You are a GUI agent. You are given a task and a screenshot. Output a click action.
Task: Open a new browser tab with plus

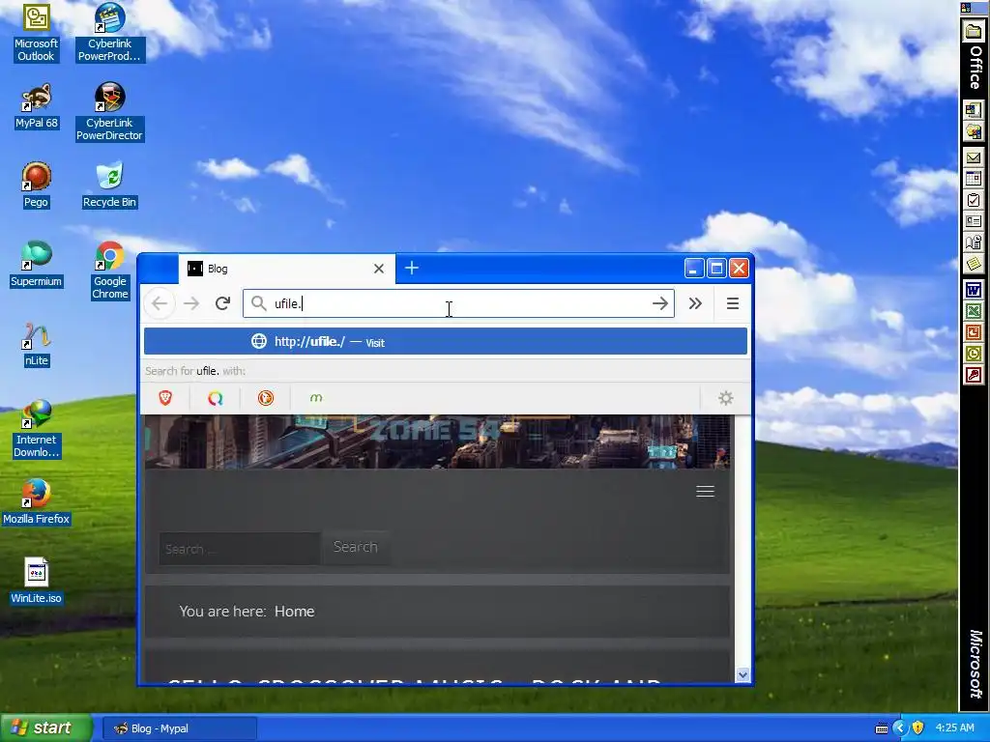pyautogui.click(x=412, y=269)
